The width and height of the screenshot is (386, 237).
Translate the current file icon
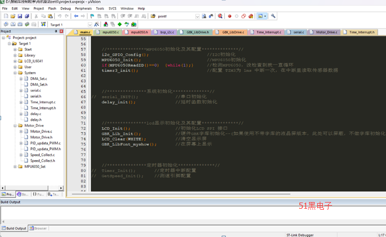[6, 24]
